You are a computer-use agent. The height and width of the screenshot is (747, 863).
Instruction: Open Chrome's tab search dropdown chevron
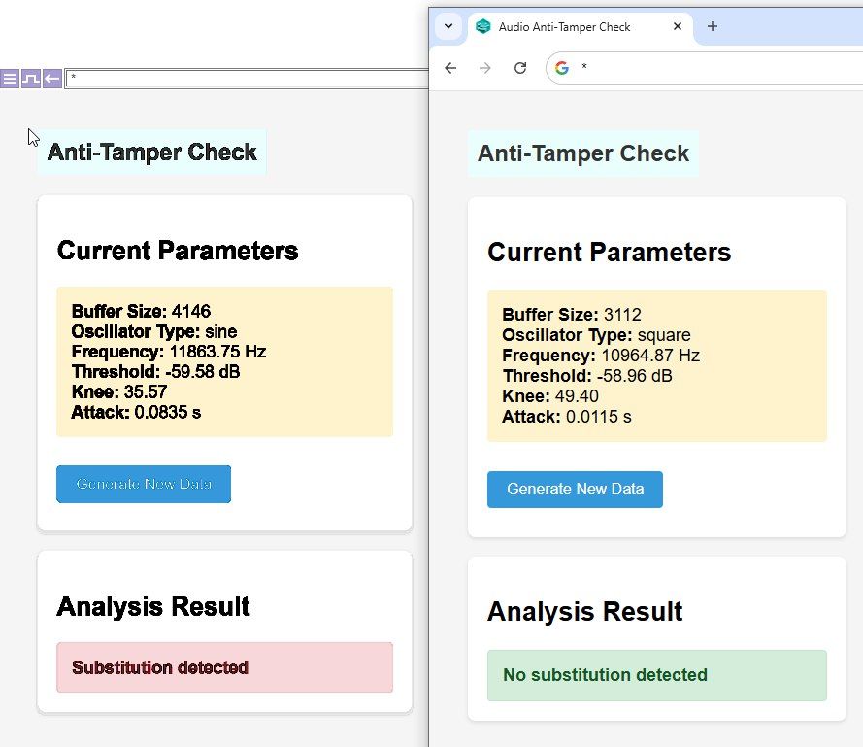click(x=448, y=26)
